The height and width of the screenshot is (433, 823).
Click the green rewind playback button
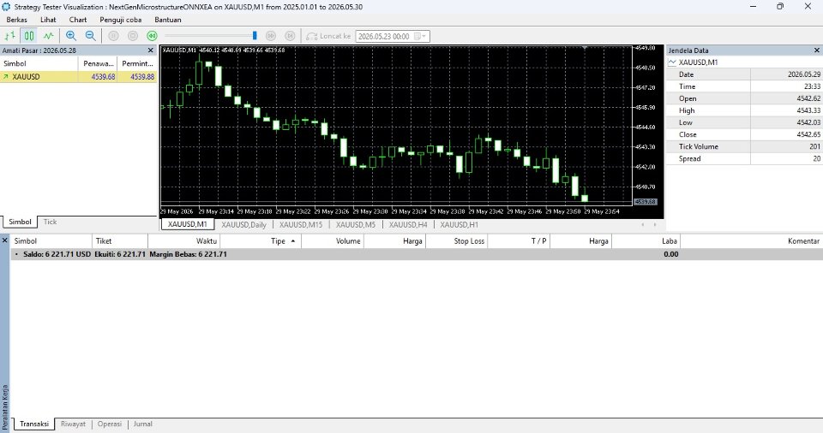pyautogui.click(x=152, y=36)
